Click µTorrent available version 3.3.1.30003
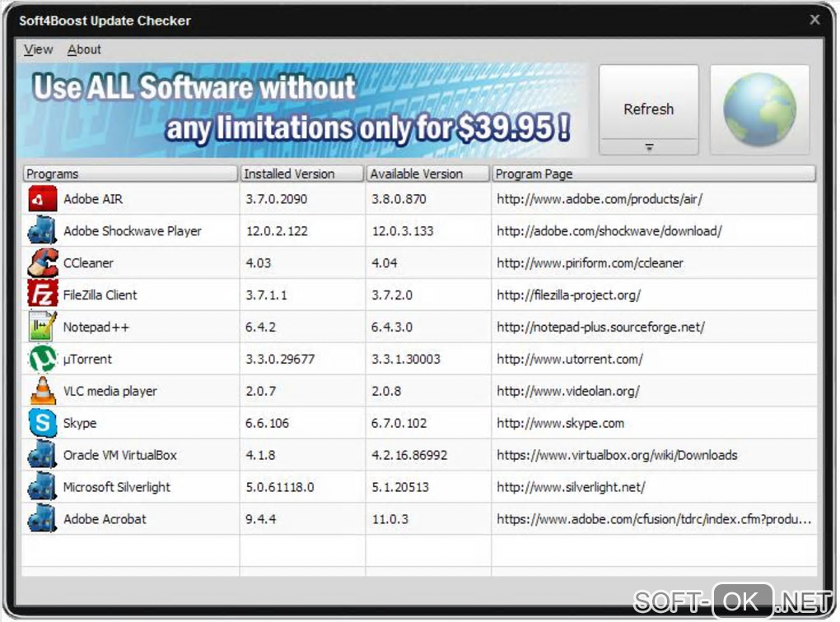 406,359
